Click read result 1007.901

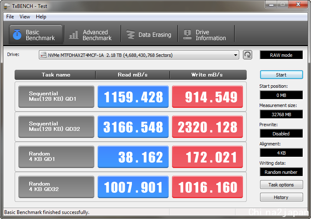(133, 187)
